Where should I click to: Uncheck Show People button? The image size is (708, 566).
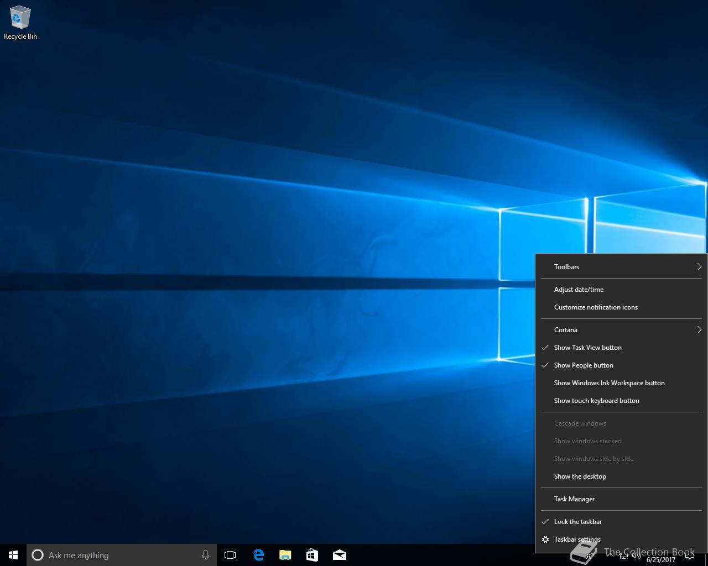pos(584,365)
